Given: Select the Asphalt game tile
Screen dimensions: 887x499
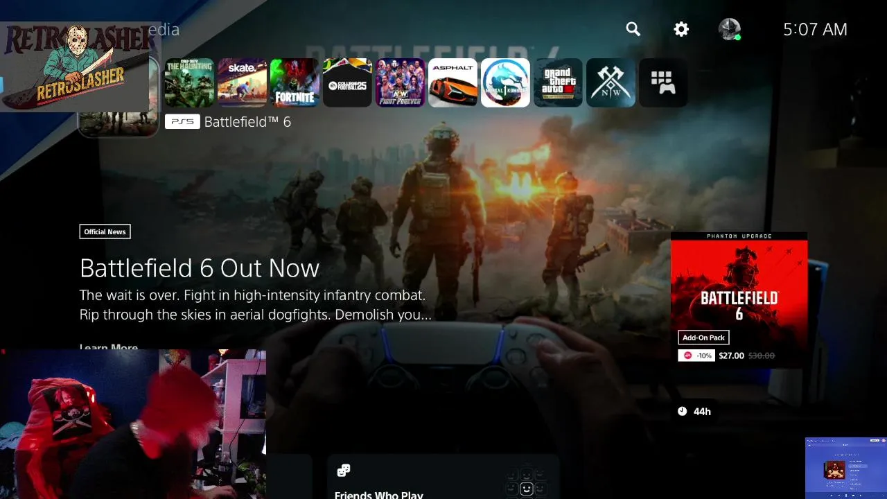Looking at the screenshot, I should pyautogui.click(x=453, y=82).
